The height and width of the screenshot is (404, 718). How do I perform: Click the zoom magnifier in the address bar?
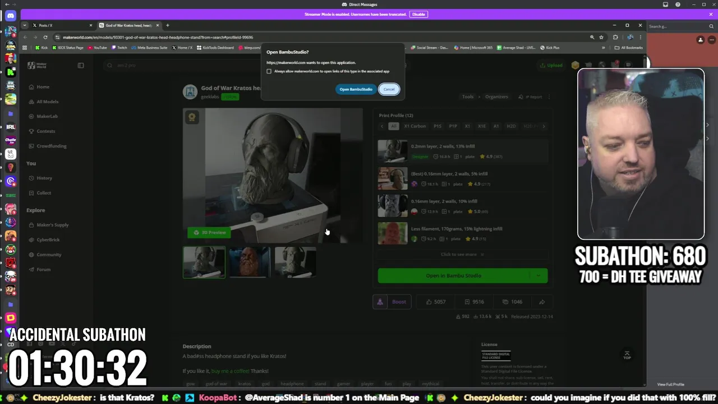coord(592,37)
